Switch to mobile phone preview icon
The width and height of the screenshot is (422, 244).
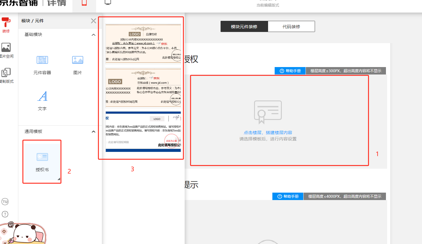[x=84, y=3]
